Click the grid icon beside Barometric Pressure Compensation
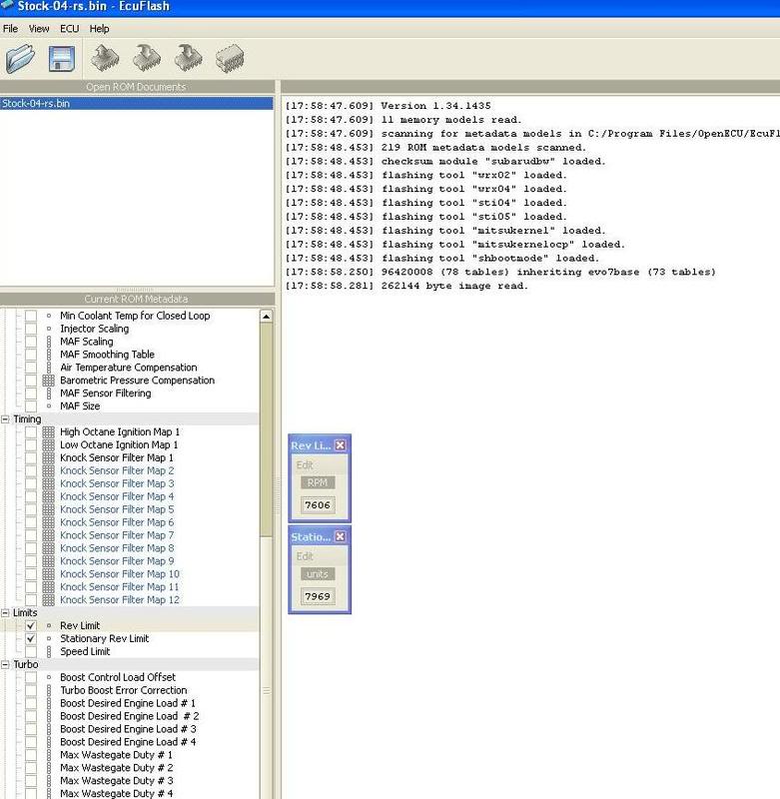Image resolution: width=780 pixels, height=799 pixels. point(48,381)
